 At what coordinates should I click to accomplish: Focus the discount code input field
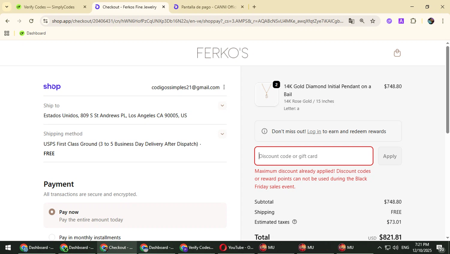314,156
